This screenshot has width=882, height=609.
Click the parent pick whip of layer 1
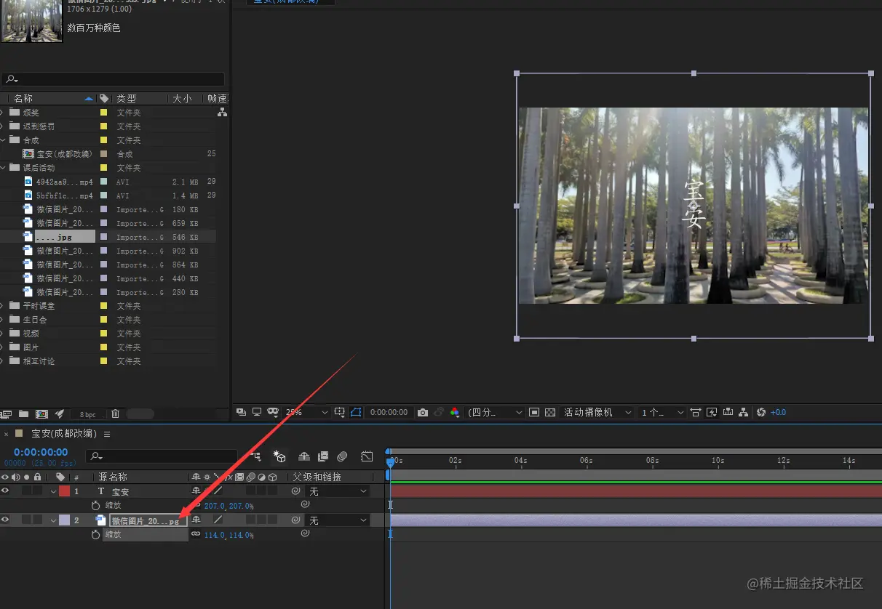coord(296,492)
